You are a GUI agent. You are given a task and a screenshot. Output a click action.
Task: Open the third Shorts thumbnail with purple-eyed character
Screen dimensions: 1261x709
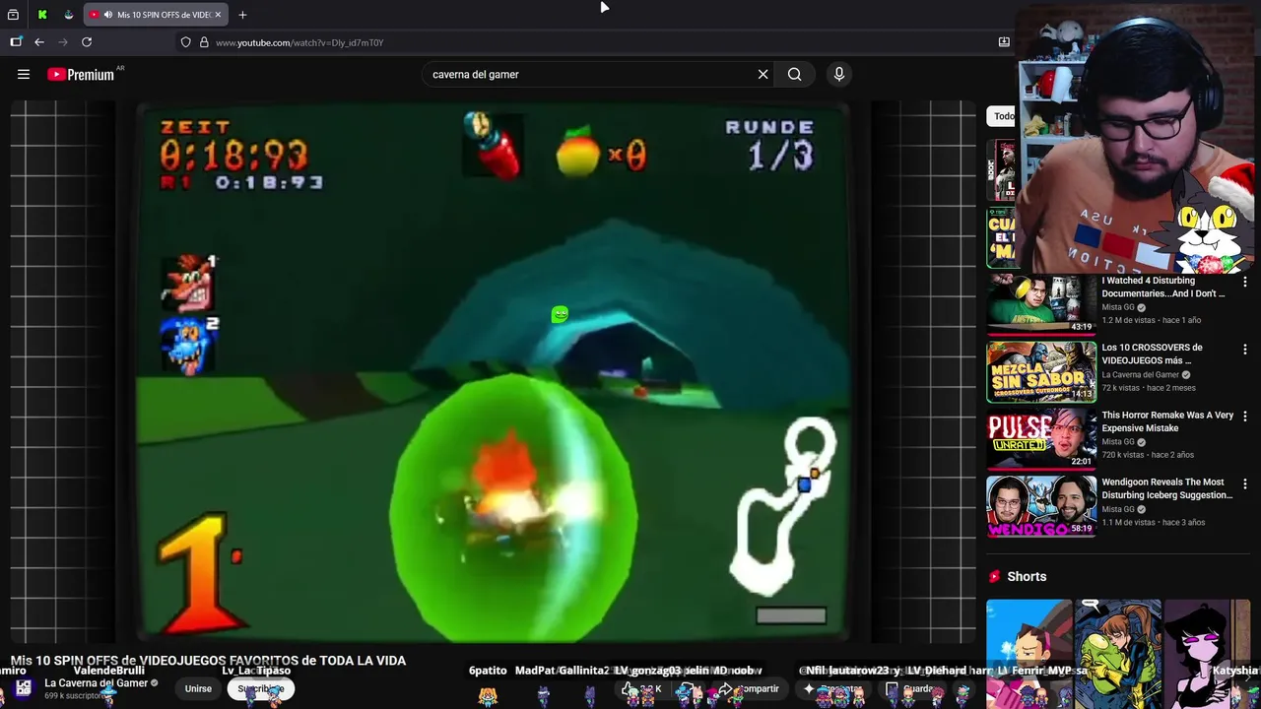click(1208, 654)
